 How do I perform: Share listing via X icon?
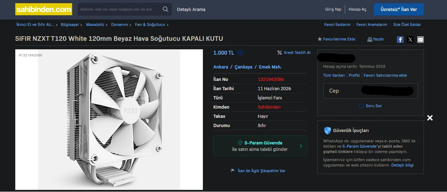[x=410, y=39]
